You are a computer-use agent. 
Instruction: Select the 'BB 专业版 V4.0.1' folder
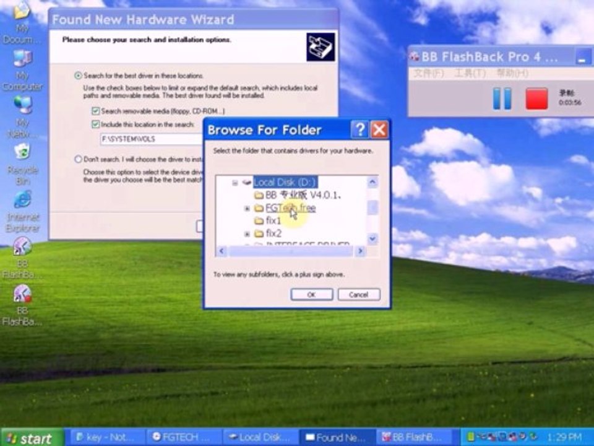click(x=303, y=195)
